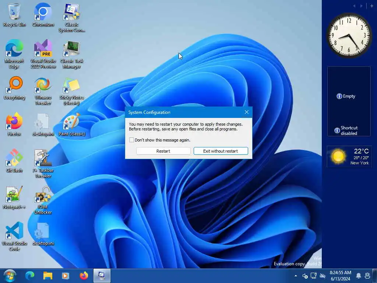
Task: Click the analog clock gadget
Action: tap(349, 35)
